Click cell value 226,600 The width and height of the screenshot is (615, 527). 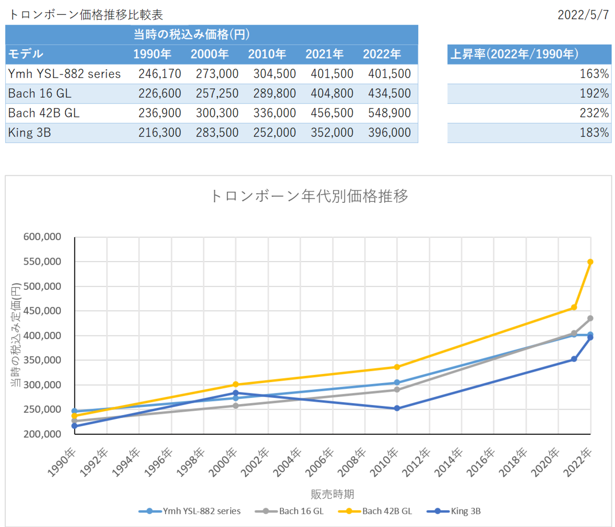click(x=160, y=93)
